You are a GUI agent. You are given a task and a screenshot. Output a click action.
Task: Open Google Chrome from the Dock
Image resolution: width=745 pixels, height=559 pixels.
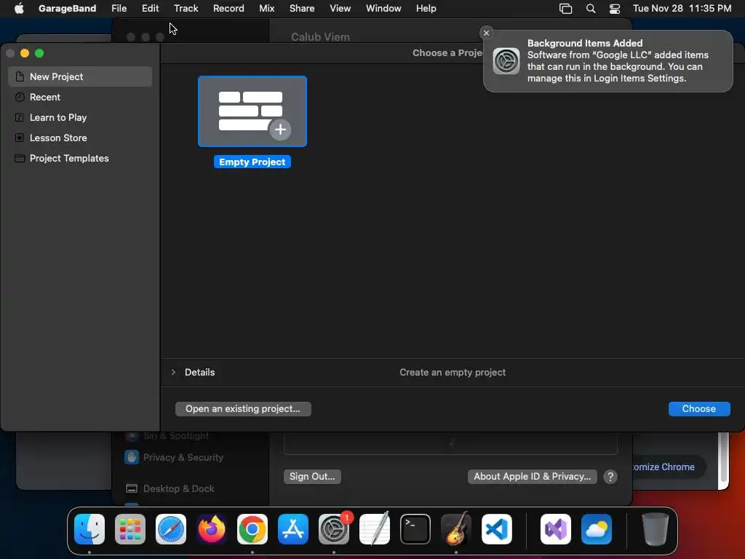[252, 529]
